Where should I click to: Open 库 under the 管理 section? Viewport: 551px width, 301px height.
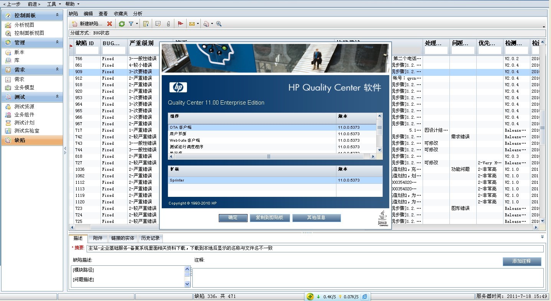click(17, 60)
